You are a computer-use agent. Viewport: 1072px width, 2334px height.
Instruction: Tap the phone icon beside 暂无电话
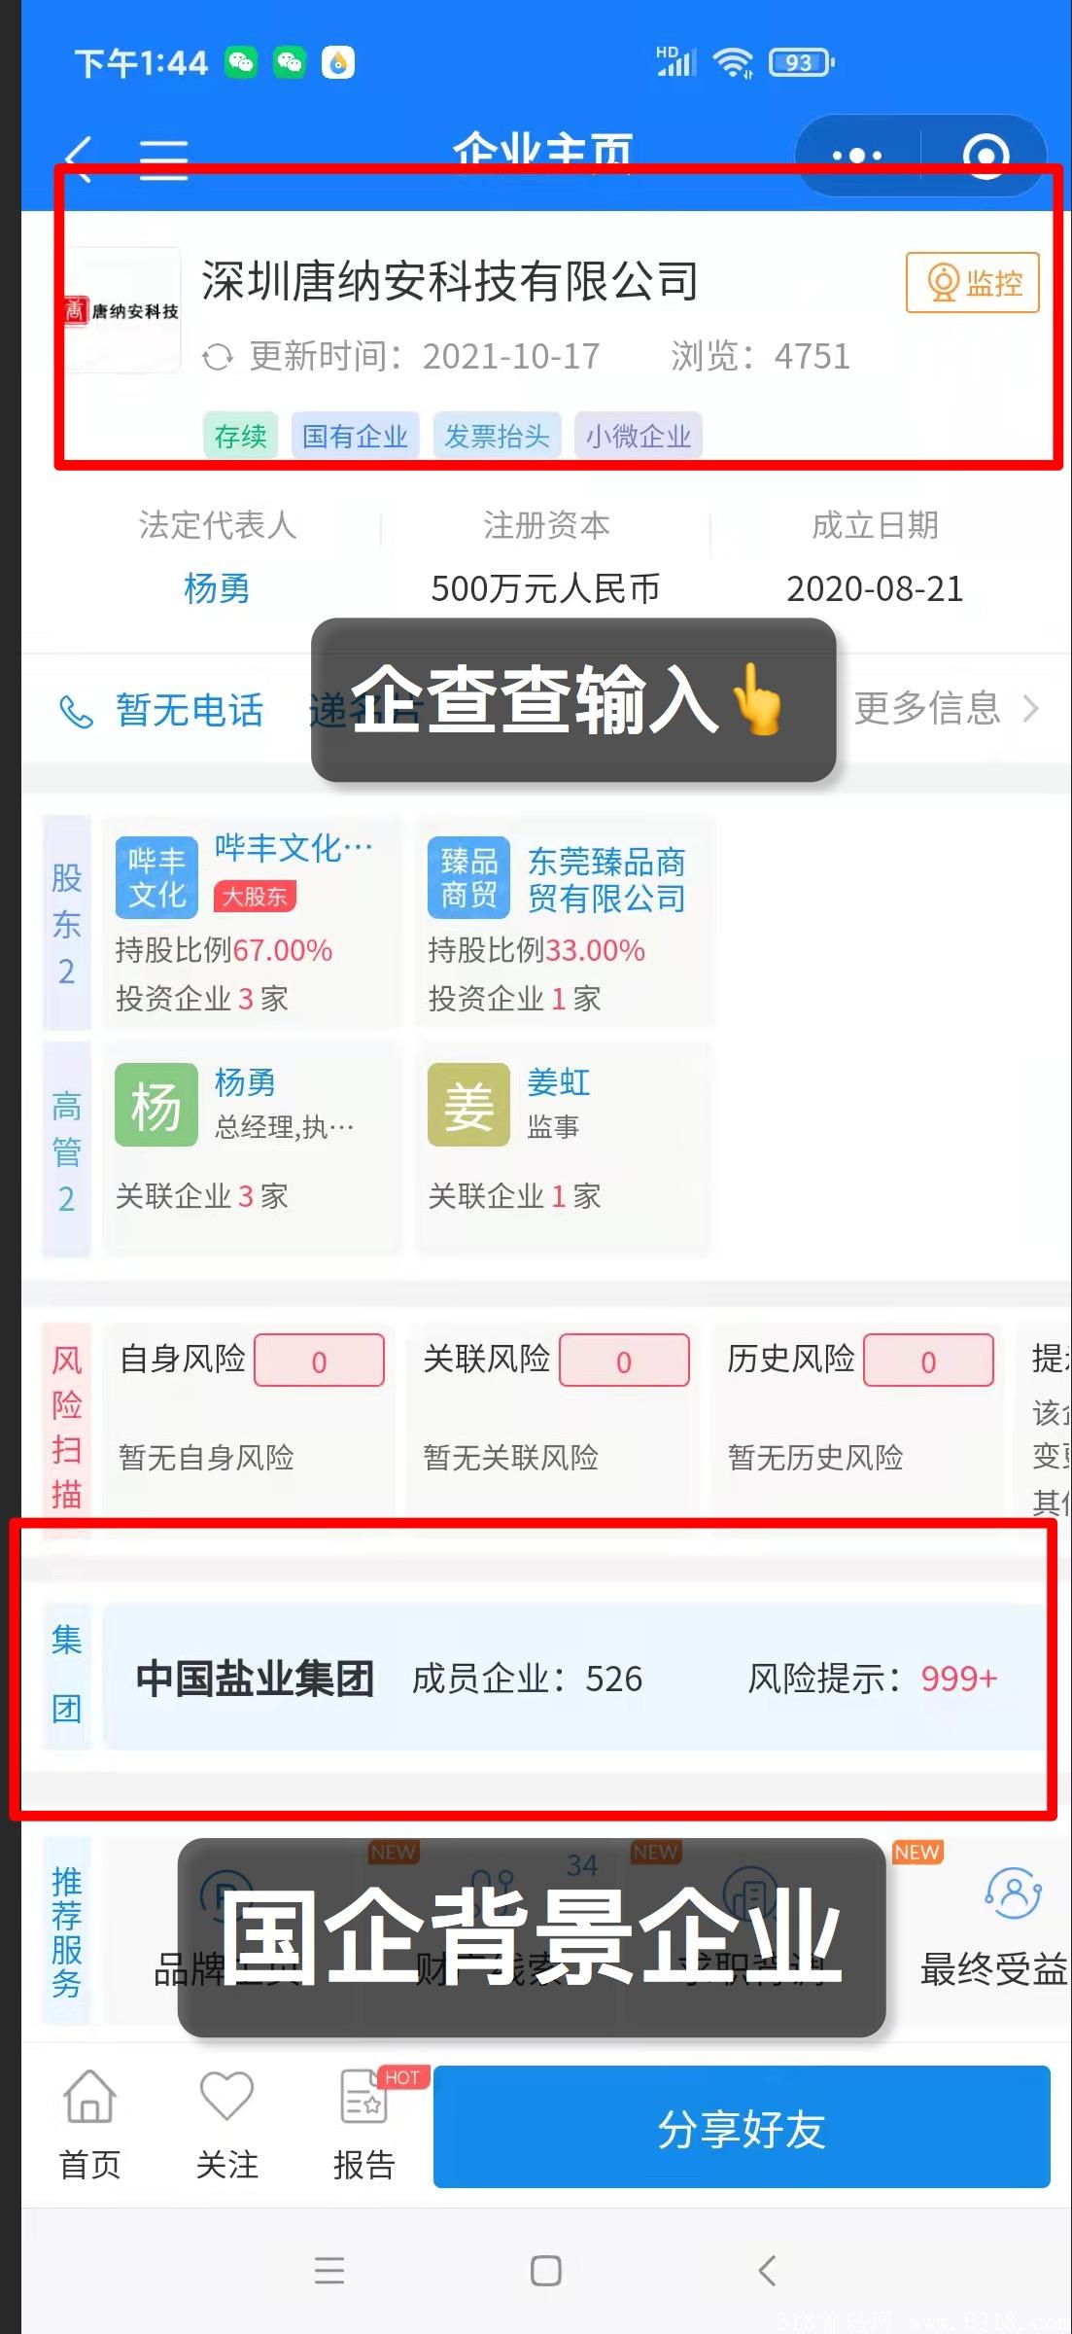click(77, 711)
